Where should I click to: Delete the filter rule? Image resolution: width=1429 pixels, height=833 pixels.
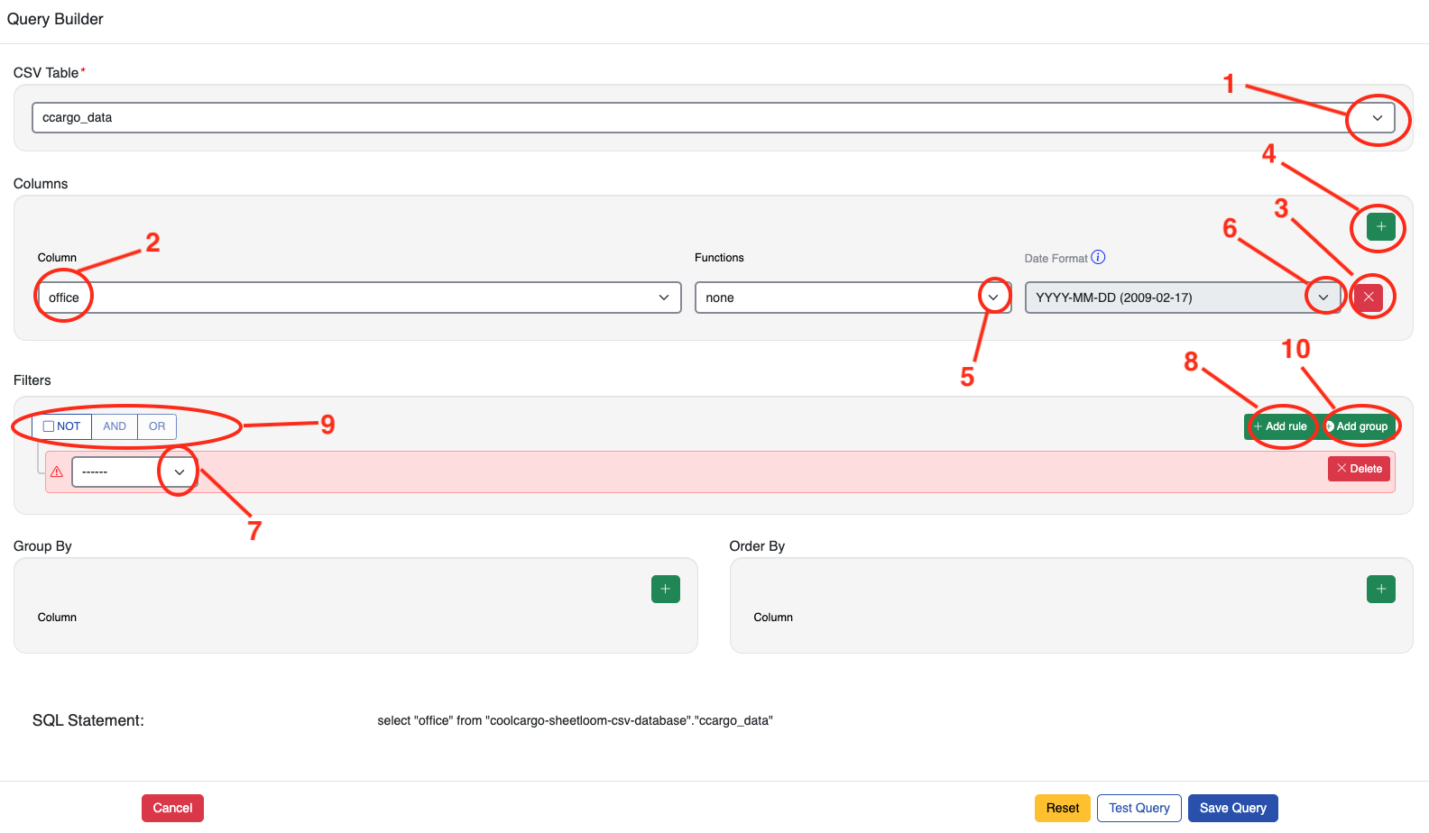click(x=1359, y=469)
